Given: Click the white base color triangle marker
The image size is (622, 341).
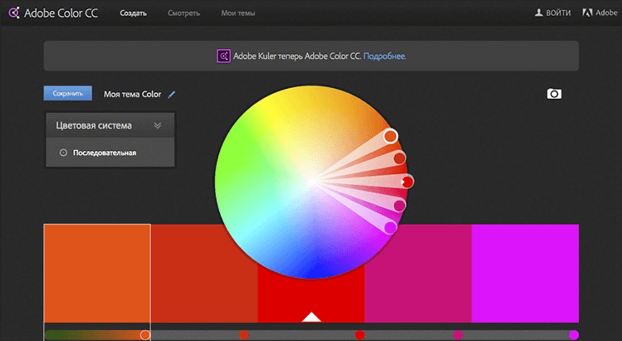Looking at the screenshot, I should pos(312,317).
